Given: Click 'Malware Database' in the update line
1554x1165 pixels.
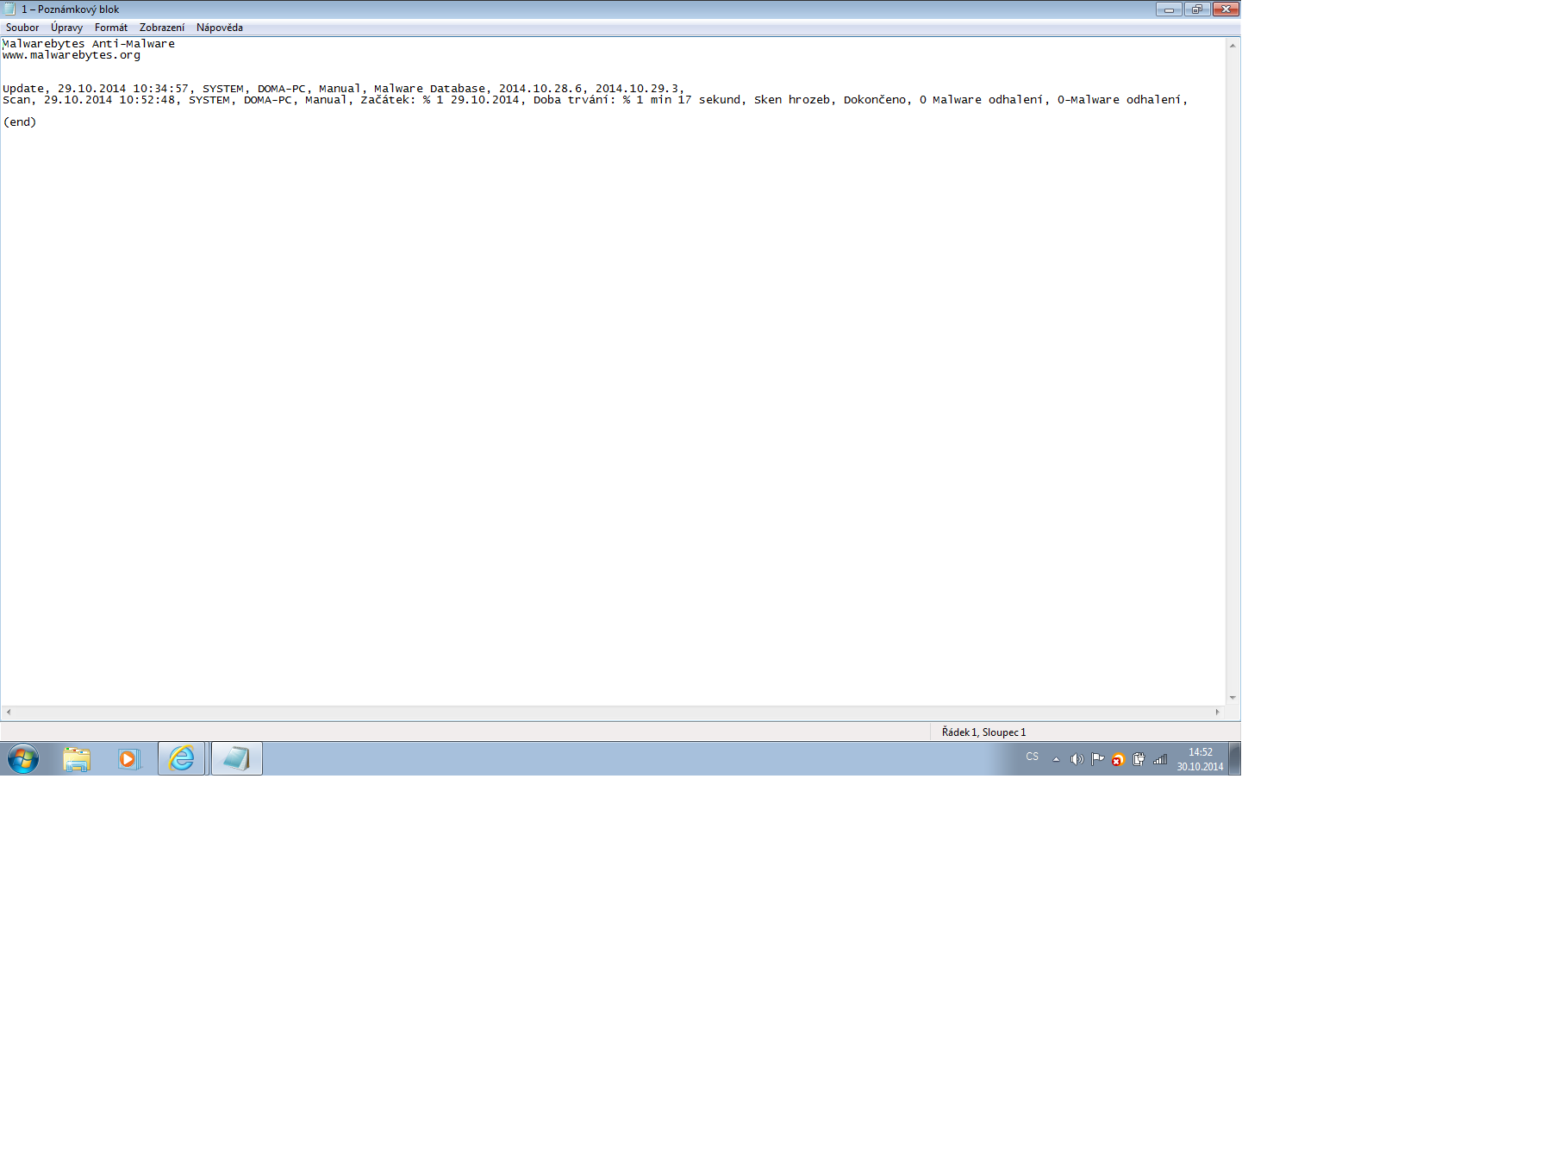Looking at the screenshot, I should 429,89.
